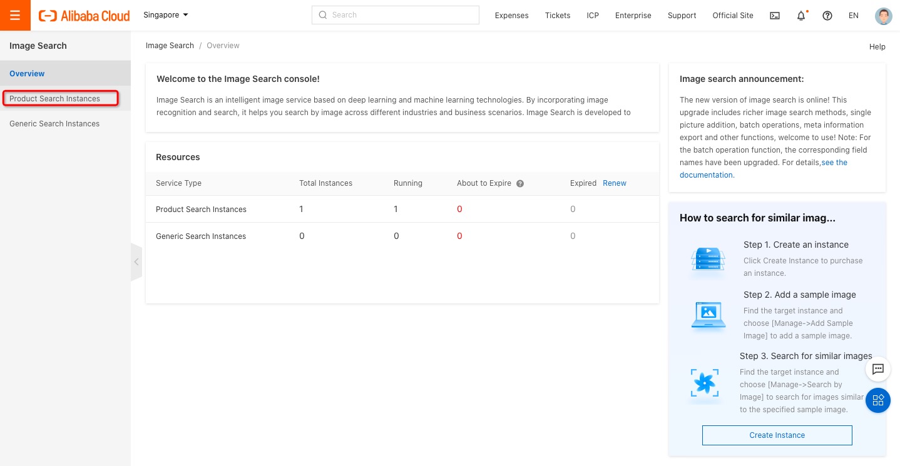Click the Renew link in Resources

(x=615, y=183)
